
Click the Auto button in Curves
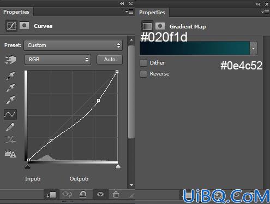110,60
